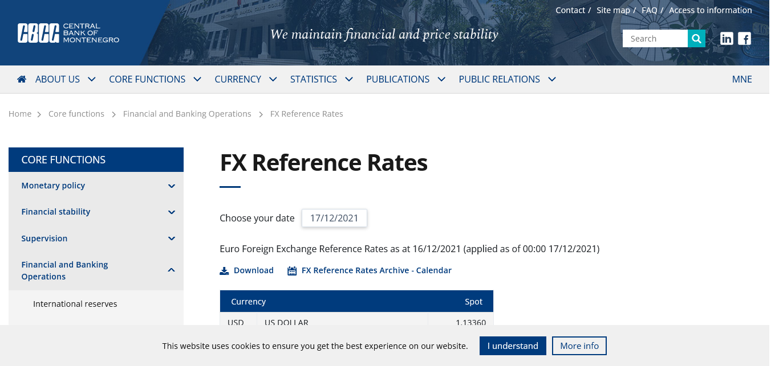Expand the Supervision sidebar section

[x=172, y=238]
